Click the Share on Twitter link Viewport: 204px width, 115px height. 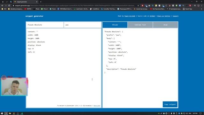[x=164, y=16]
